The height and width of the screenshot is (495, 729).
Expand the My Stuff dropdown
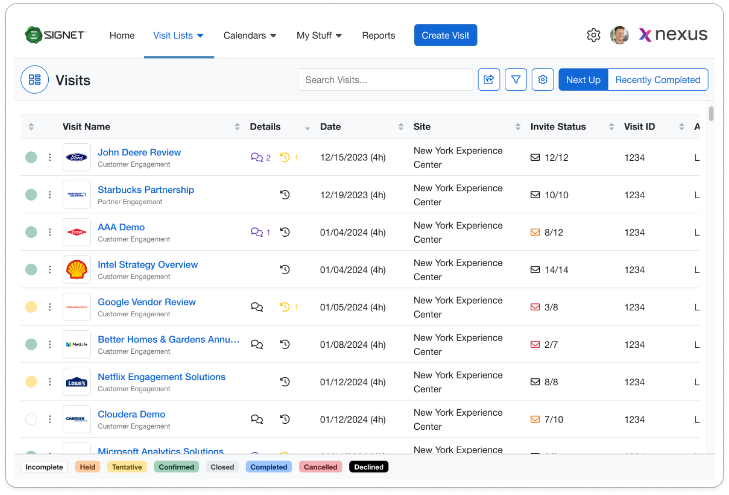[x=319, y=36]
